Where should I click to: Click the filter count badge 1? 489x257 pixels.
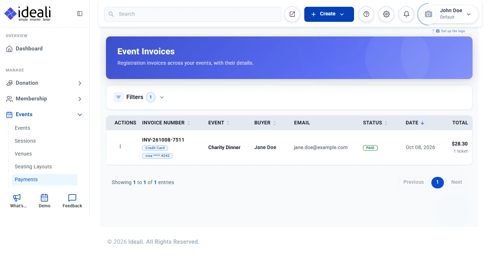[151, 97]
